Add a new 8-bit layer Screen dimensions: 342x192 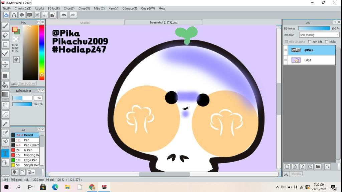click(x=295, y=167)
